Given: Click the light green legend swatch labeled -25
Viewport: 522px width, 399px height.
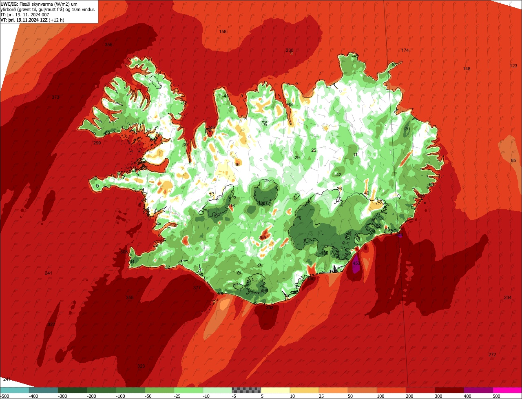Looking at the screenshot, I should pos(188,390).
